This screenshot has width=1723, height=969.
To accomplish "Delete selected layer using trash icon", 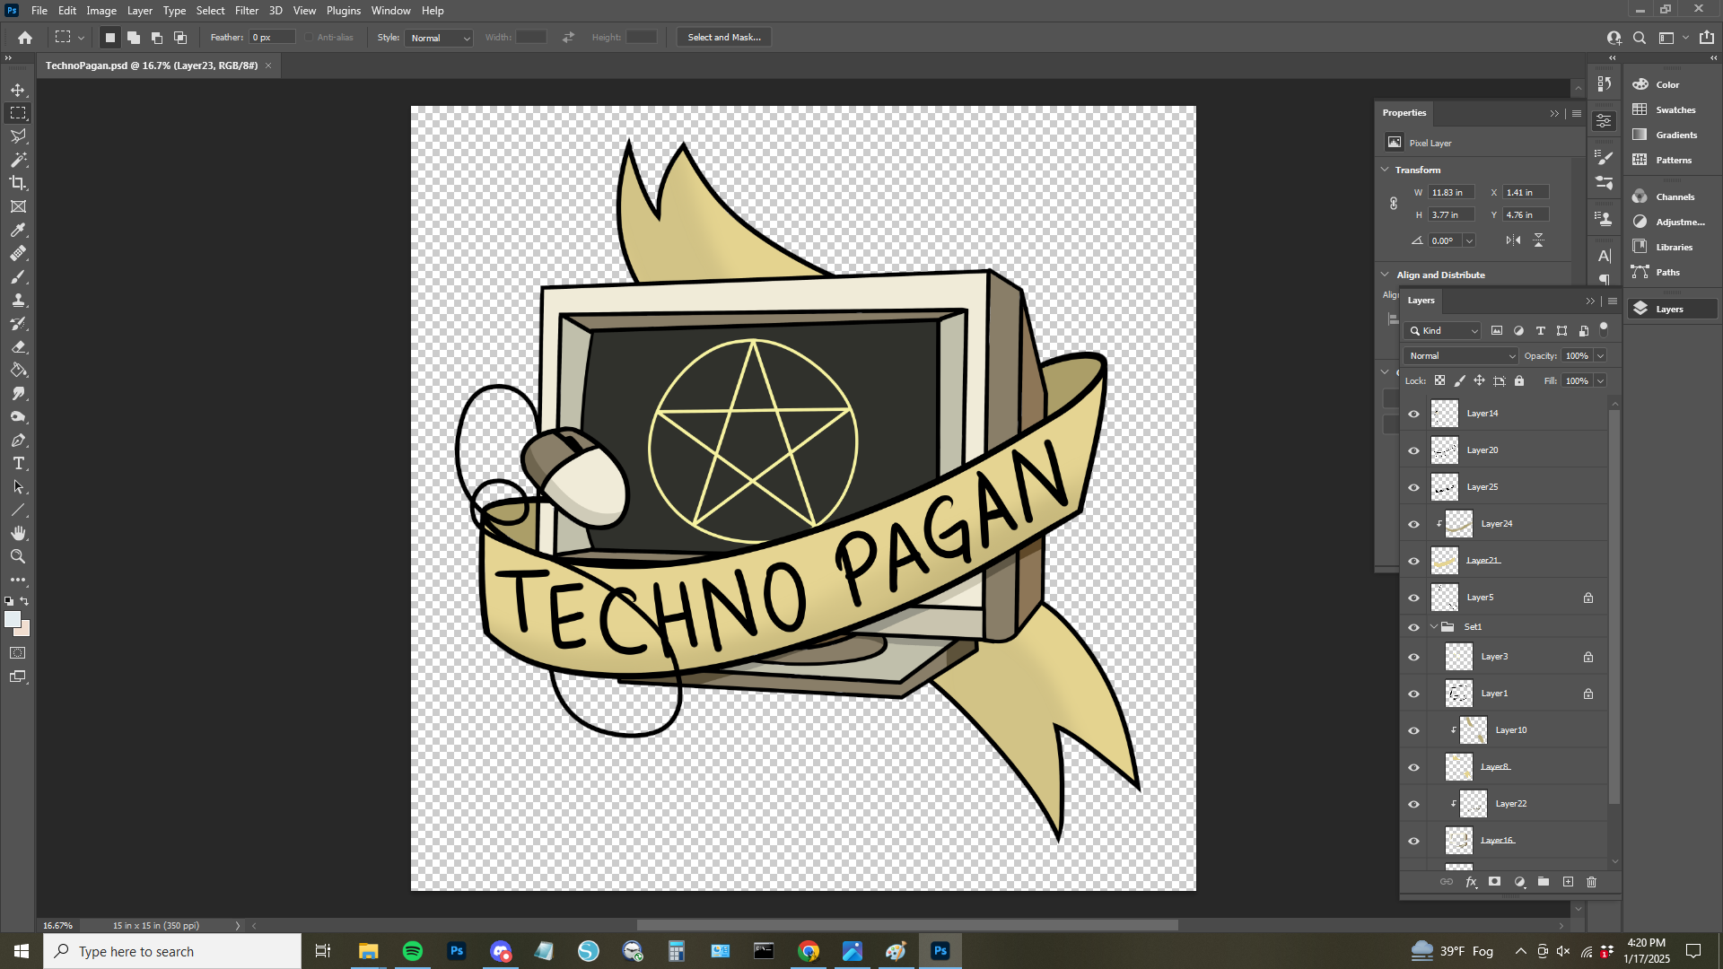I will (x=1591, y=882).
